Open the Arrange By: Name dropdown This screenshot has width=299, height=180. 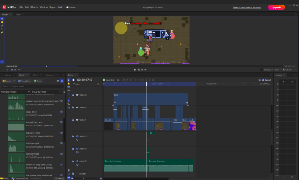(x=15, y=92)
